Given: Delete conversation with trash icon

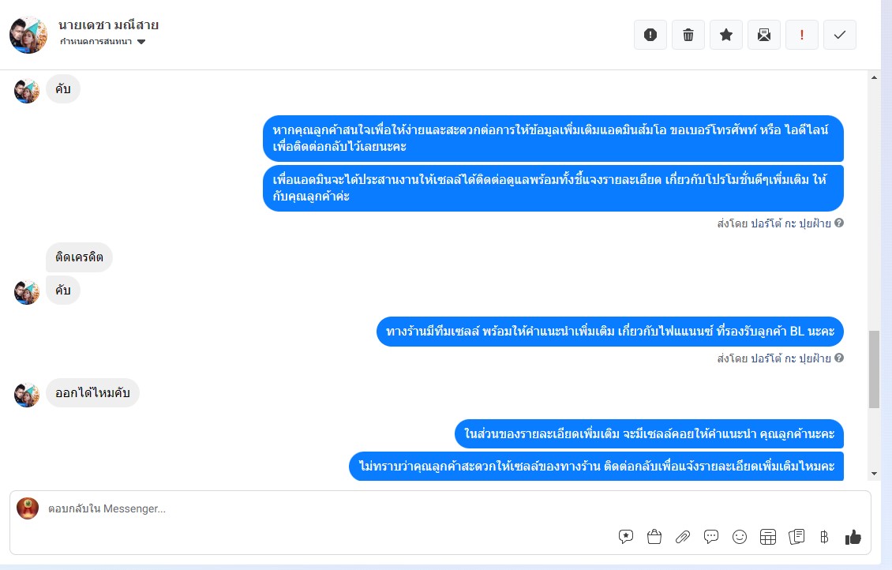Looking at the screenshot, I should [x=688, y=35].
